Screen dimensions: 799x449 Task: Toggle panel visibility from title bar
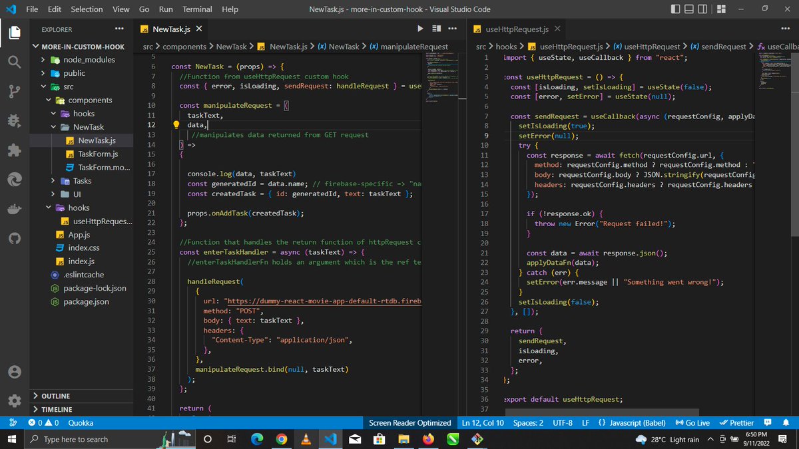[x=690, y=9]
